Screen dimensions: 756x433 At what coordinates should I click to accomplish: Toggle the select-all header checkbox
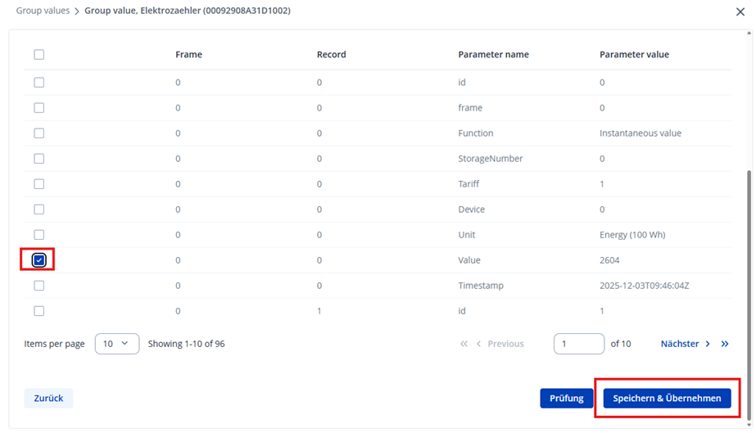point(38,55)
